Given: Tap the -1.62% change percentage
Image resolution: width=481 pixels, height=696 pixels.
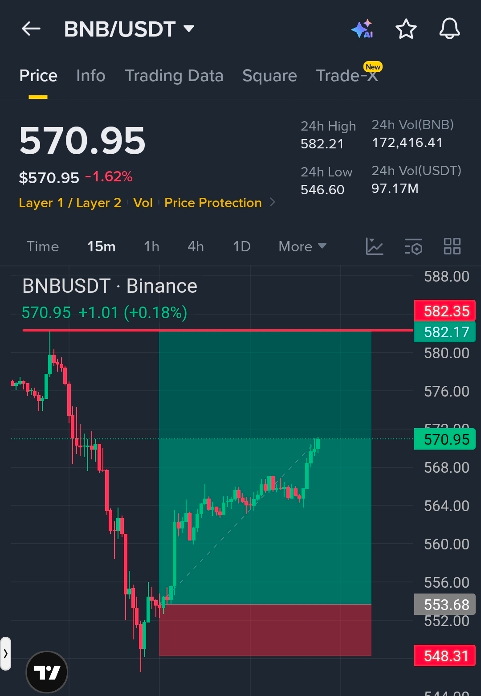Looking at the screenshot, I should [x=109, y=176].
